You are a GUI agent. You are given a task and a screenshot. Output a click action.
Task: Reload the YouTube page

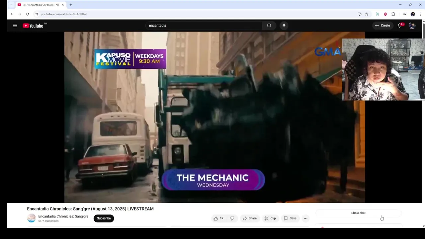click(28, 14)
